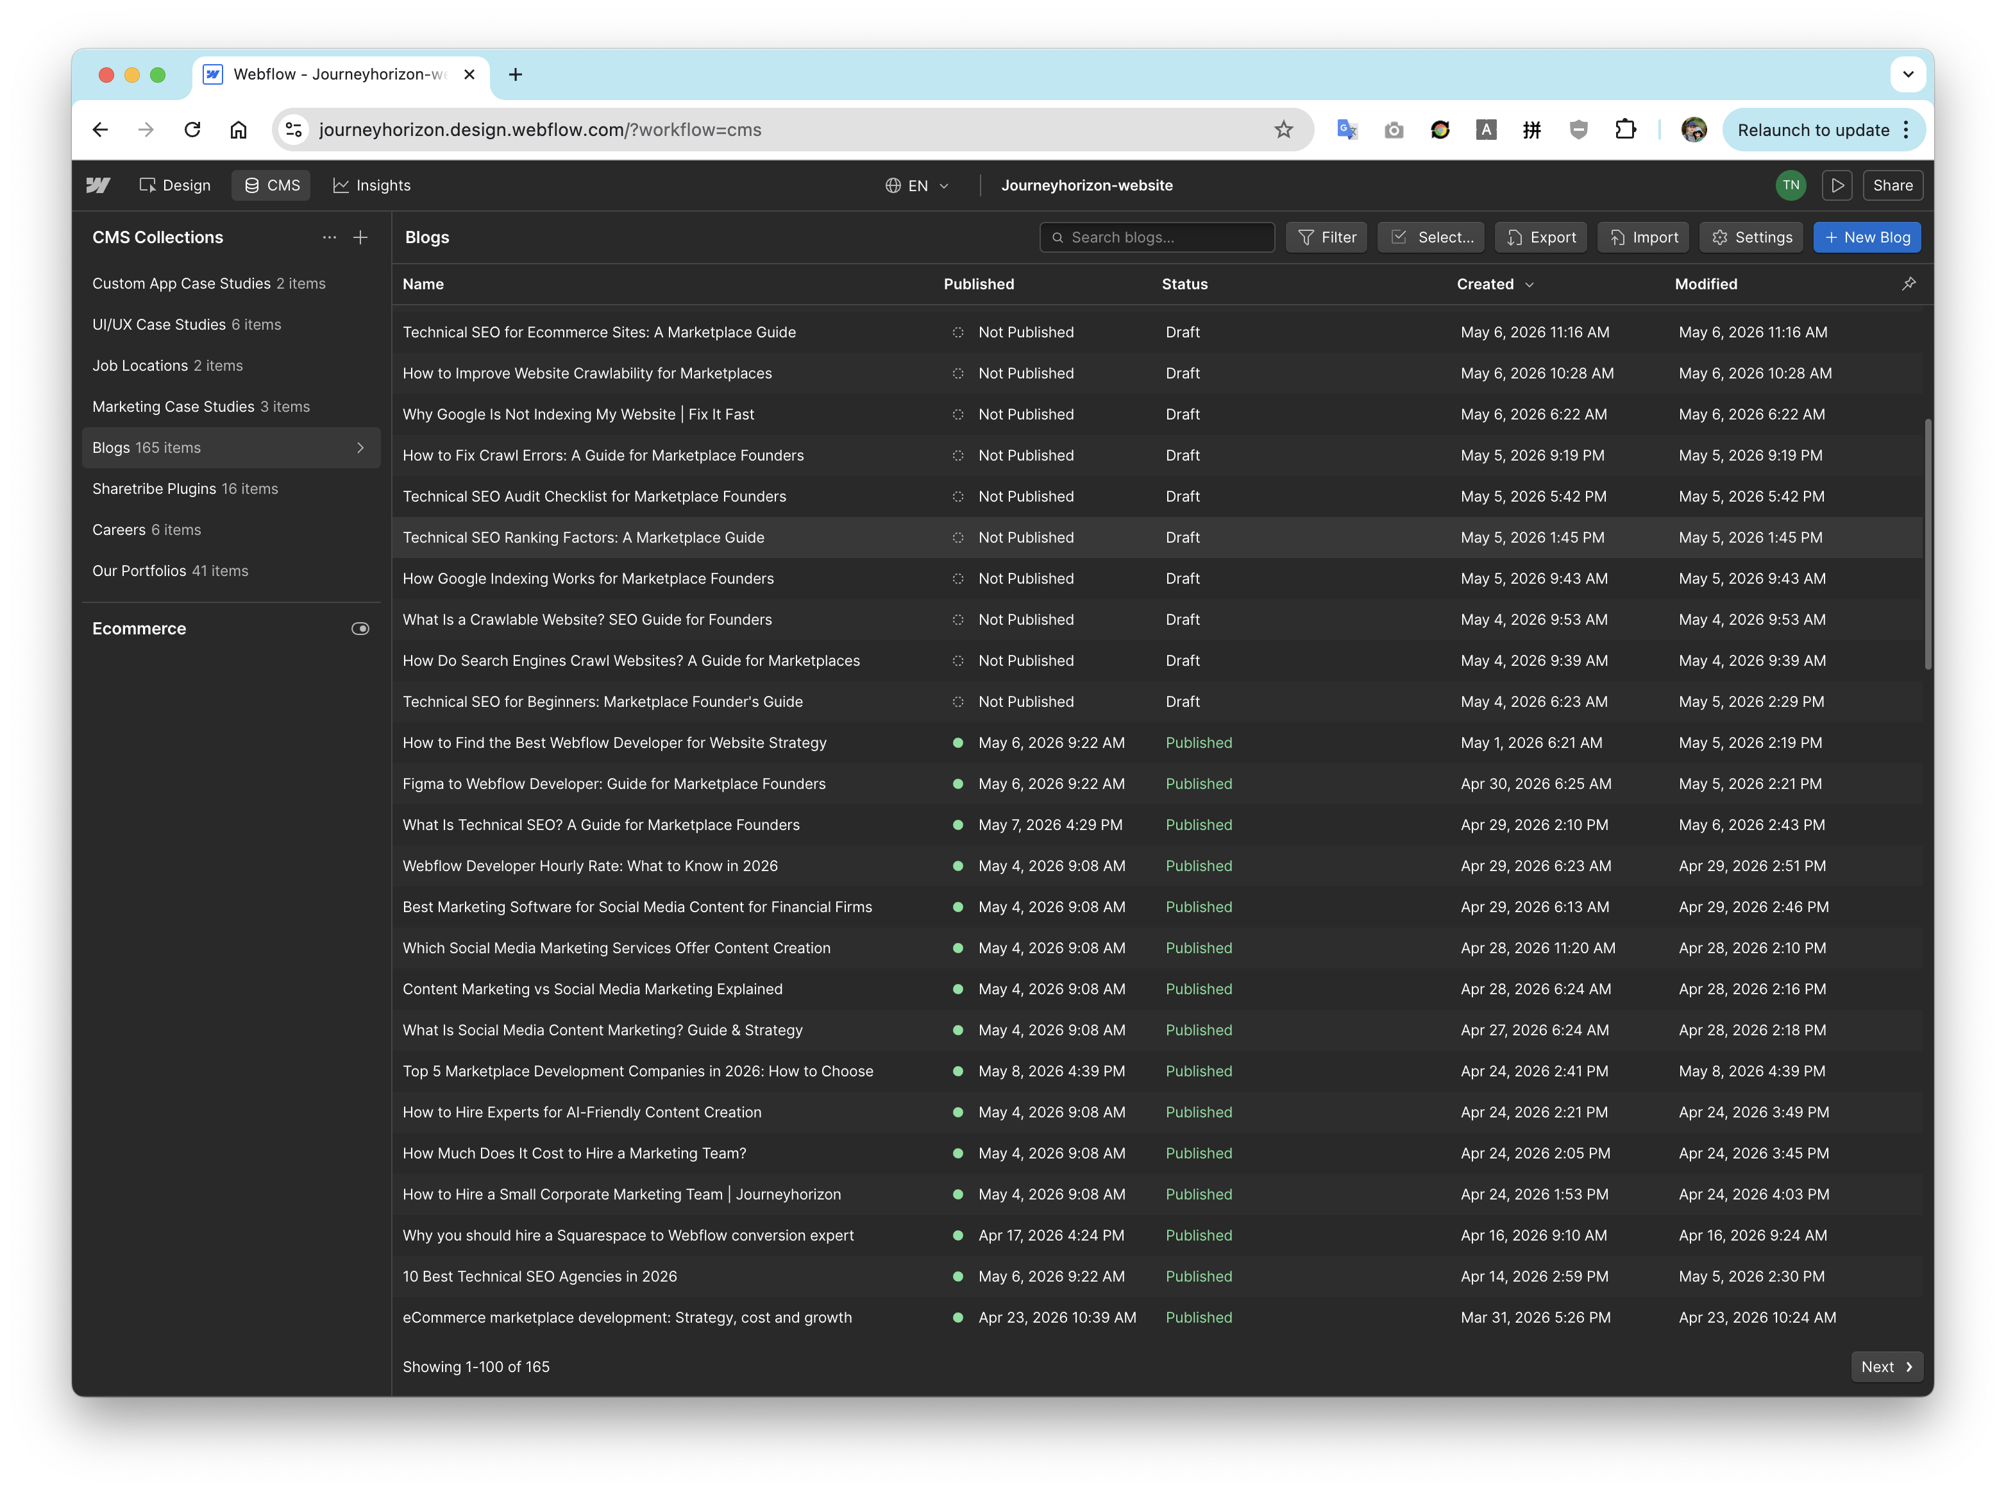This screenshot has height=1492, width=2006.
Task: Click the 'A' font extension icon
Action: pos(1486,130)
